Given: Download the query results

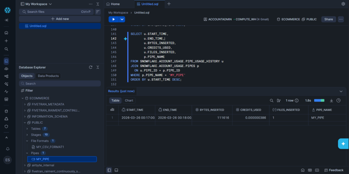Looking at the screenshot, I should pyautogui.click(x=331, y=101).
